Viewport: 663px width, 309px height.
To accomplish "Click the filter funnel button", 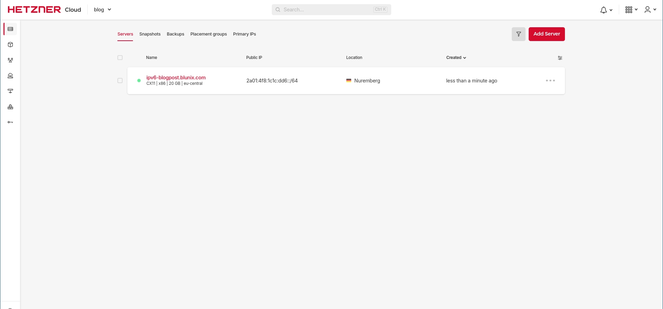I will click(x=518, y=34).
